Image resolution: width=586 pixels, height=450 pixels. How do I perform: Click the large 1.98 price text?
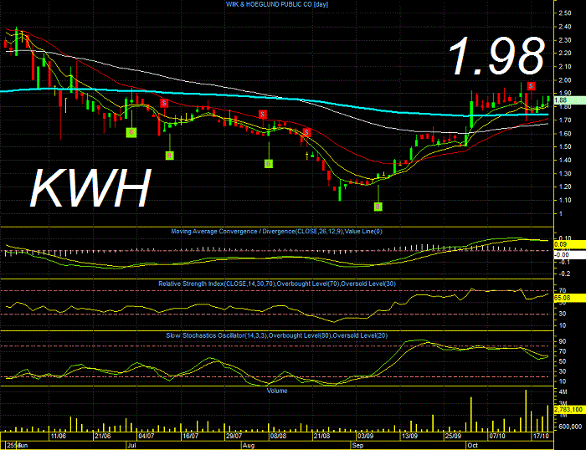496,56
